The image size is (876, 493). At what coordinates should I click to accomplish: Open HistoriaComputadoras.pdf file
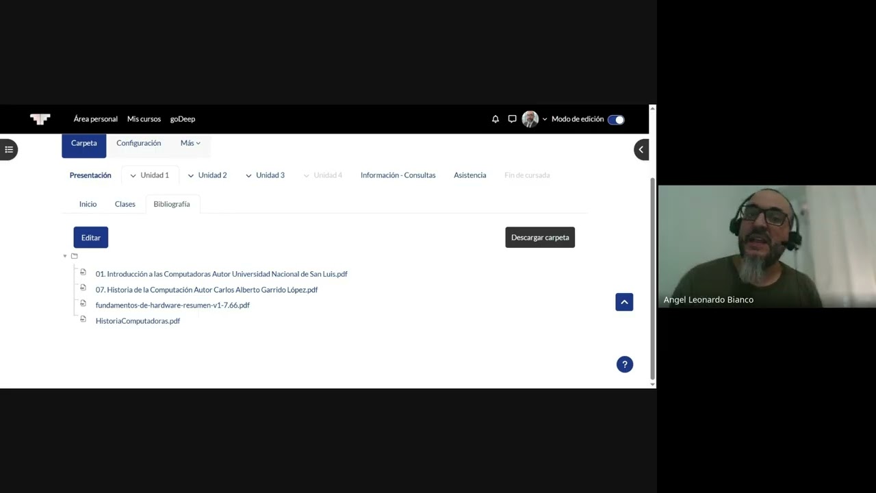[x=138, y=321]
